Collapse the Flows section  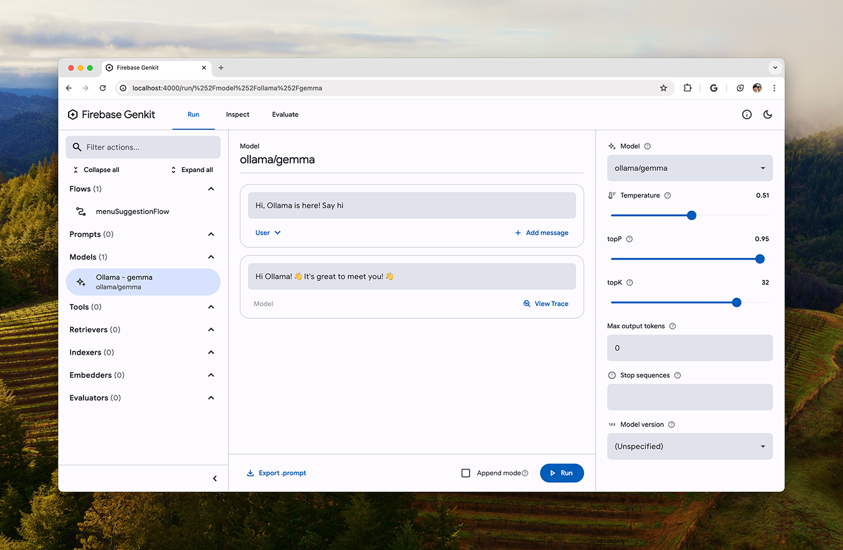pyautogui.click(x=211, y=188)
